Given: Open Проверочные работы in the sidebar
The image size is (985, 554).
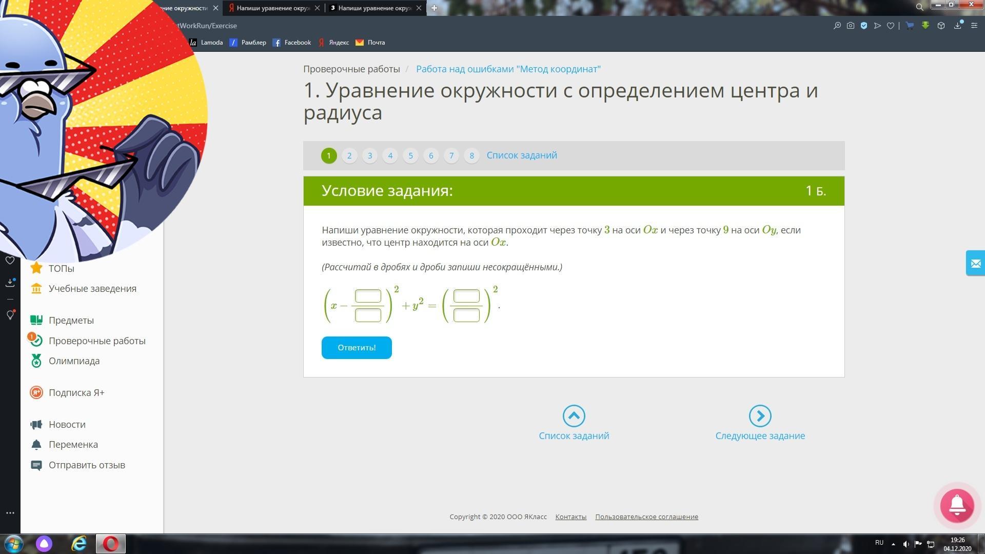Looking at the screenshot, I should (96, 341).
